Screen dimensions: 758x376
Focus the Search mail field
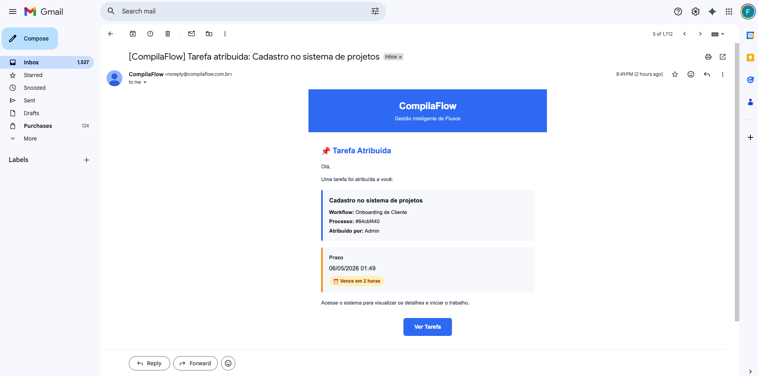point(242,11)
